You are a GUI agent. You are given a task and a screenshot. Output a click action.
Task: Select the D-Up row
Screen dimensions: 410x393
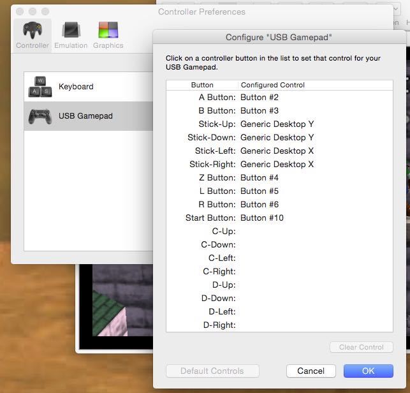click(x=279, y=285)
